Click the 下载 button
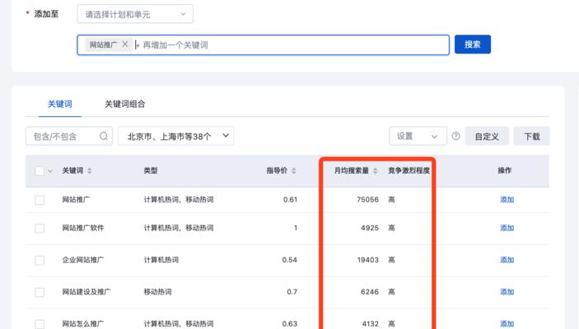 532,136
